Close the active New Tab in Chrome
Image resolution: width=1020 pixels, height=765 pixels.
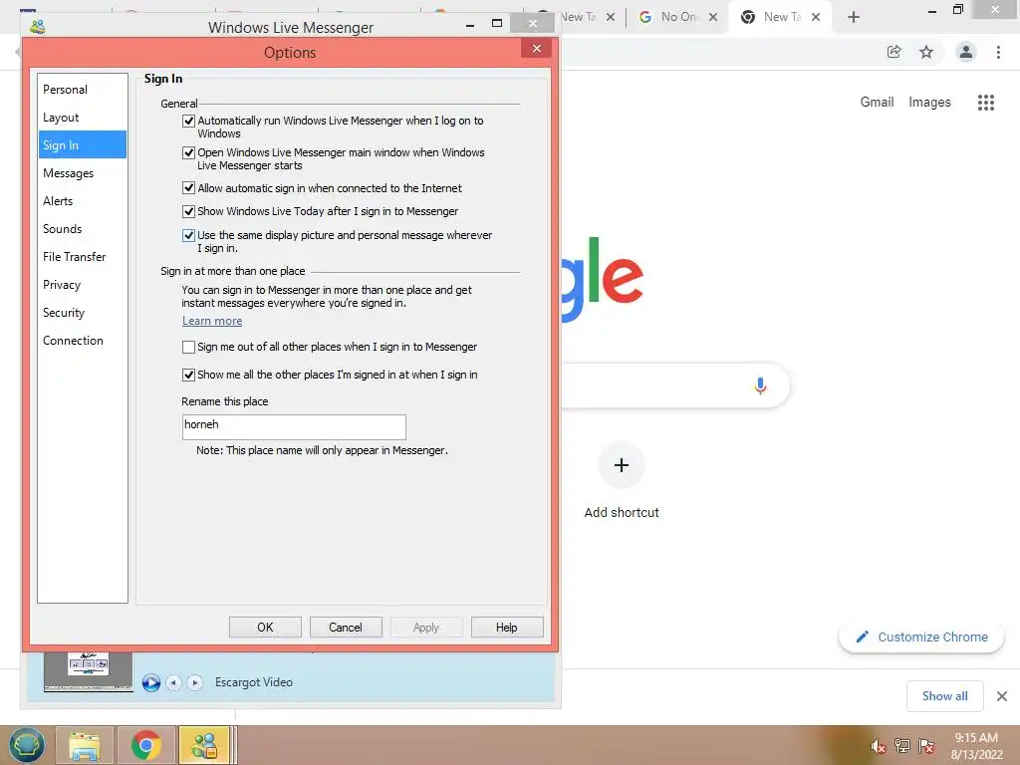[x=816, y=17]
